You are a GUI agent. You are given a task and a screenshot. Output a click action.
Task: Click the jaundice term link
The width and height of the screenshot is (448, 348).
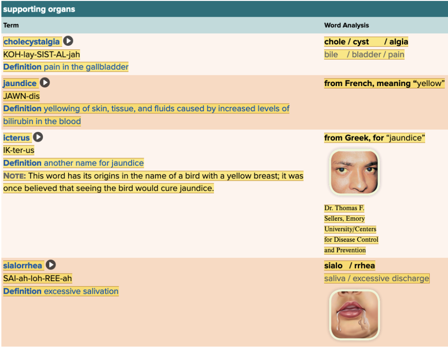(20, 83)
